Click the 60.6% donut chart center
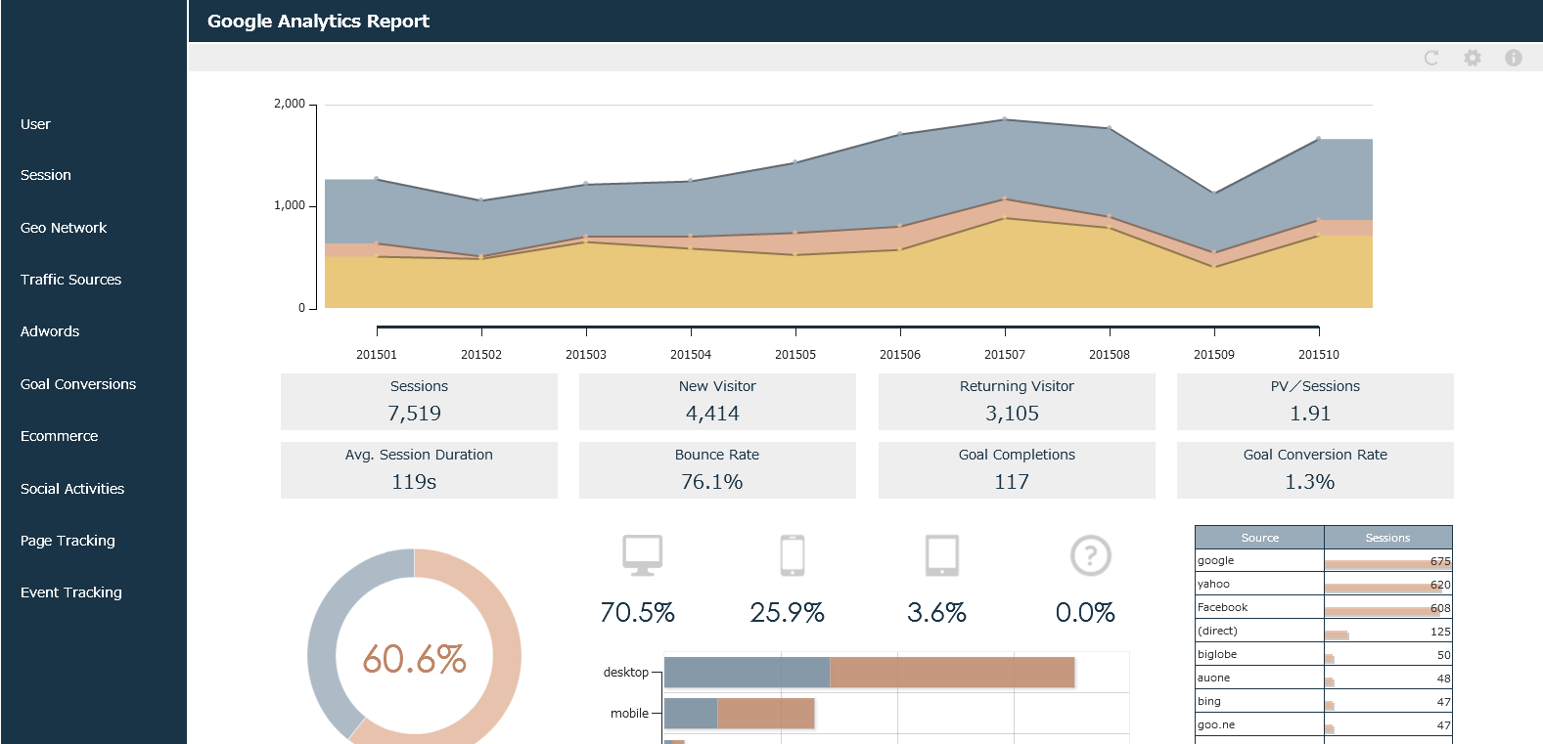The image size is (1543, 744). [x=414, y=658]
